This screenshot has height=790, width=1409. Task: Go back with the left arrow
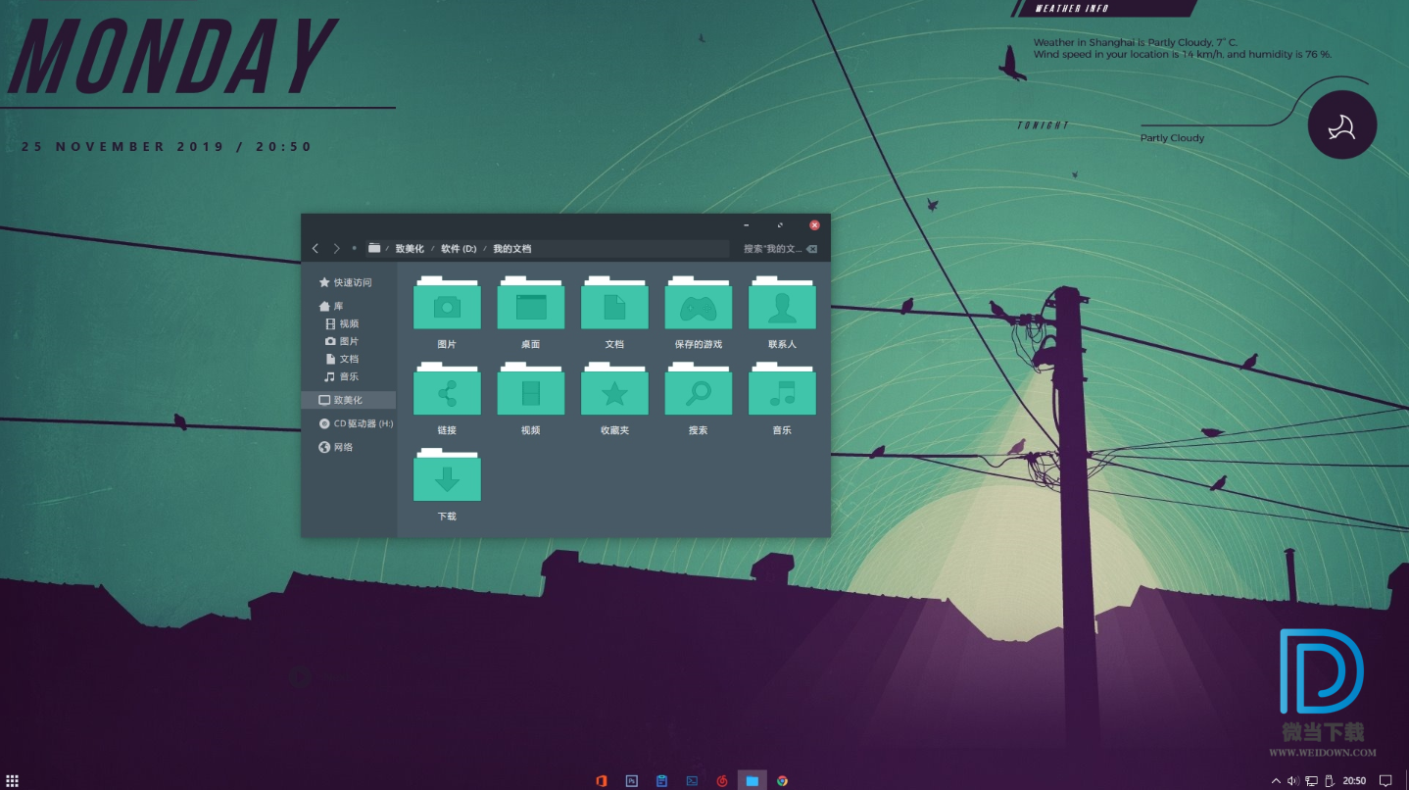coord(316,249)
